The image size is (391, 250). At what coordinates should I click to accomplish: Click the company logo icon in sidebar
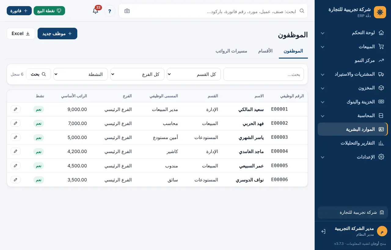tap(380, 12)
